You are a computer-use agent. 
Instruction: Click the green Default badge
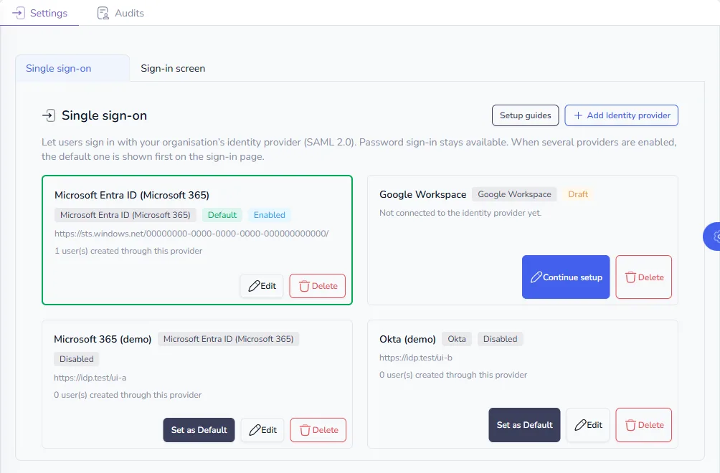pos(222,215)
